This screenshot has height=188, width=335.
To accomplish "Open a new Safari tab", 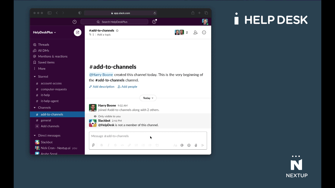I will click(x=199, y=13).
